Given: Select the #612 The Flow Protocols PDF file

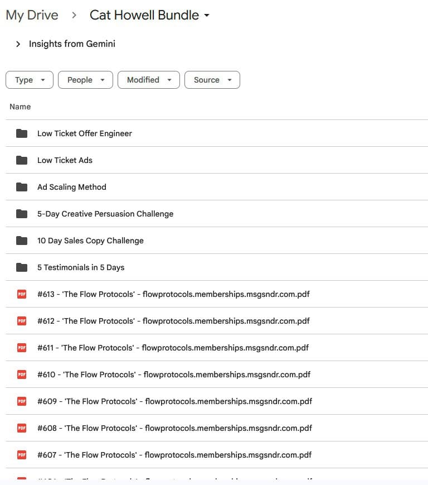Looking at the screenshot, I should click(173, 321).
